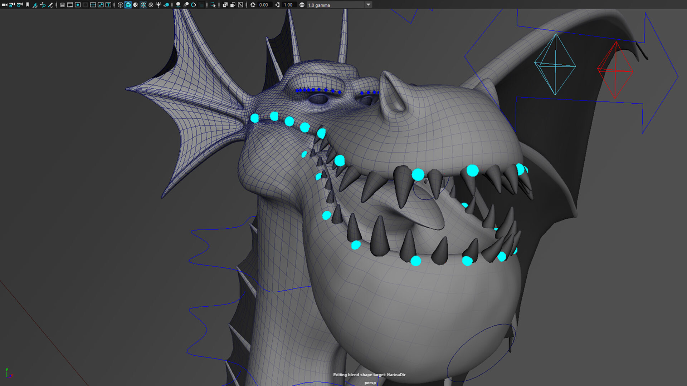Enable shadows in the viewport
The image size is (687, 386).
tap(166, 5)
